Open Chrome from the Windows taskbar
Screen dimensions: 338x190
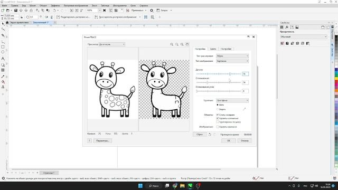click(x=175, y=186)
